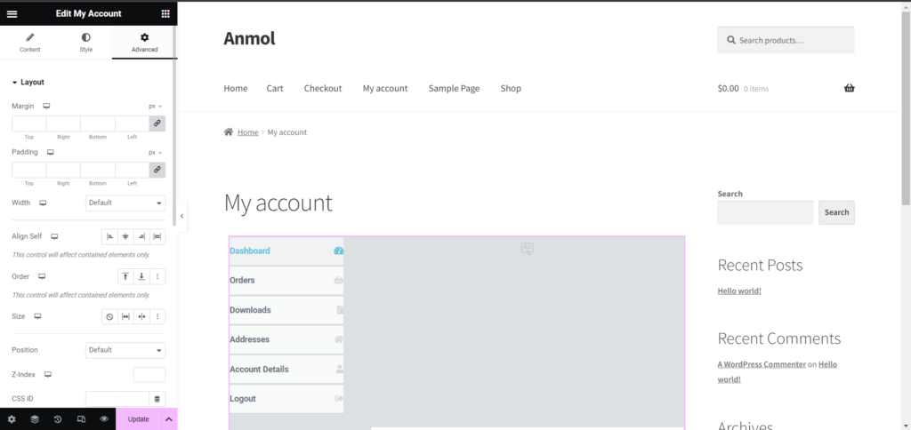Open the Width responsive device icon
This screenshot has width=911, height=430.
43,203
